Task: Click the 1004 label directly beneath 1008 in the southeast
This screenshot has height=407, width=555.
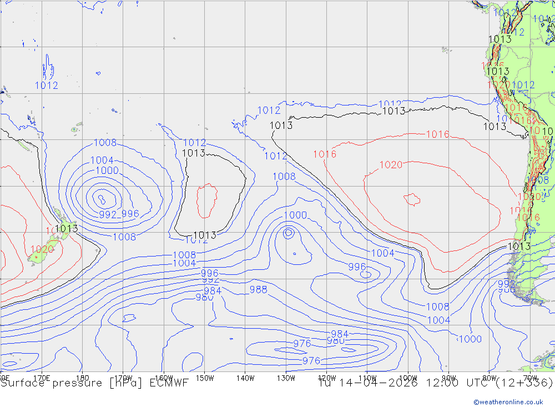Action: [439, 320]
